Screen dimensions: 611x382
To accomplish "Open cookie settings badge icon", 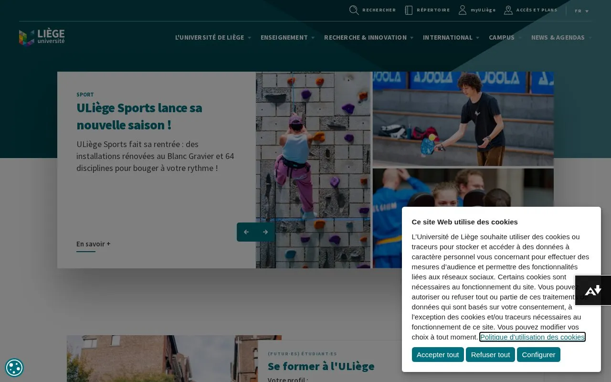I will (x=14, y=368).
